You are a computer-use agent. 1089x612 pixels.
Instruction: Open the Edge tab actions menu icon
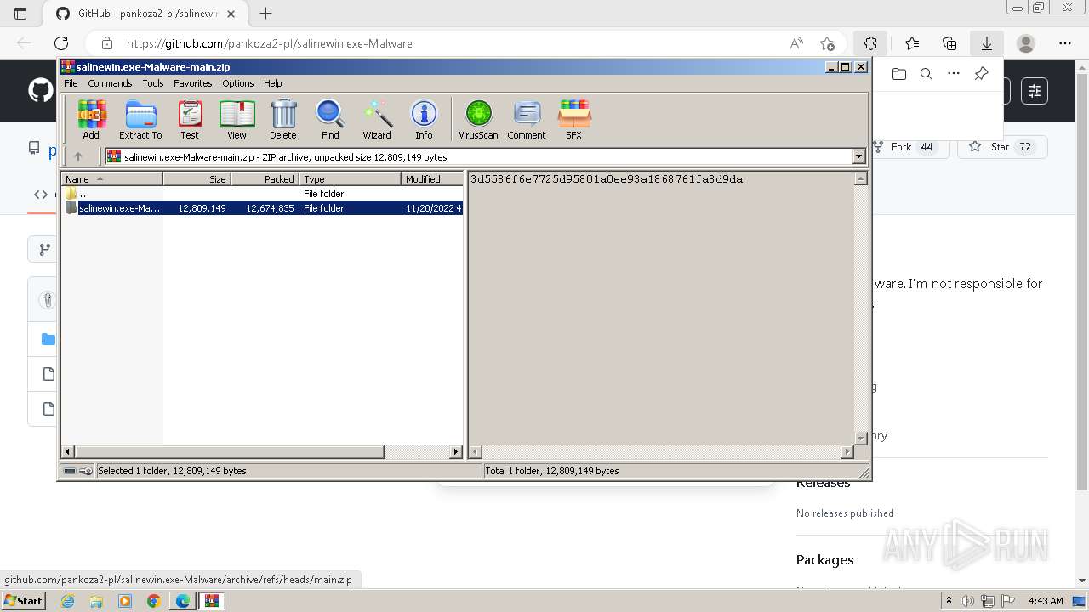(x=20, y=14)
